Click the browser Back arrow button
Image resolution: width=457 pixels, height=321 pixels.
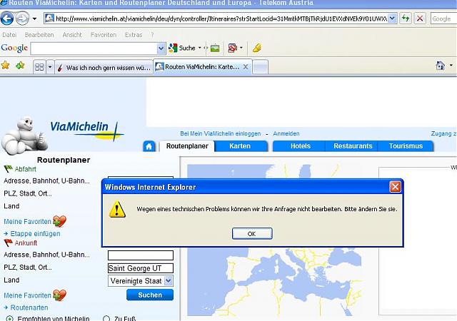coord(7,19)
